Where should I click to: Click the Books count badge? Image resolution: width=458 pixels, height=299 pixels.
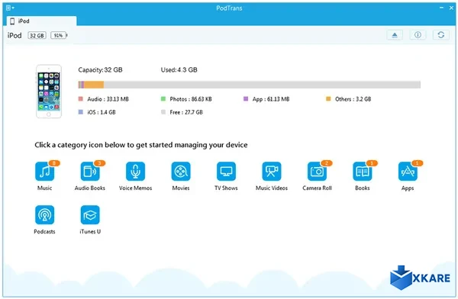pyautogui.click(x=372, y=163)
